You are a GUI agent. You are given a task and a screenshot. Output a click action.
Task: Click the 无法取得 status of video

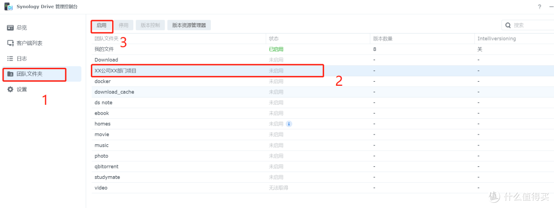[x=279, y=188]
